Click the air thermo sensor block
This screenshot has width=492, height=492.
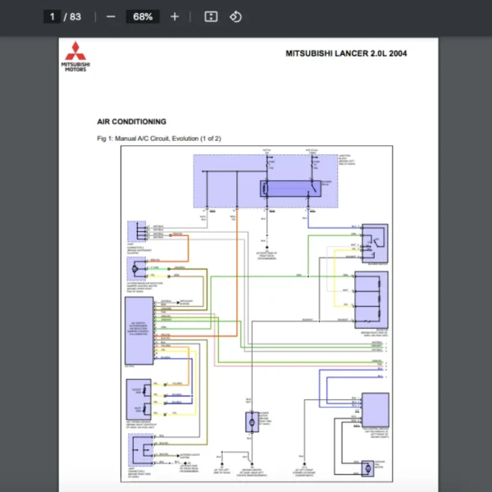click(139, 399)
